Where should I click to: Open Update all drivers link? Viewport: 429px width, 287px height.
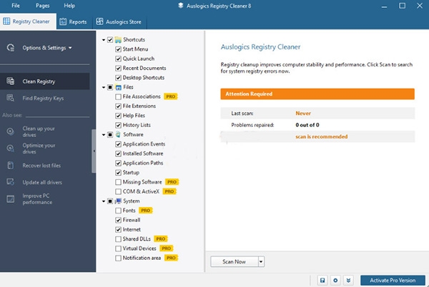pyautogui.click(x=42, y=183)
